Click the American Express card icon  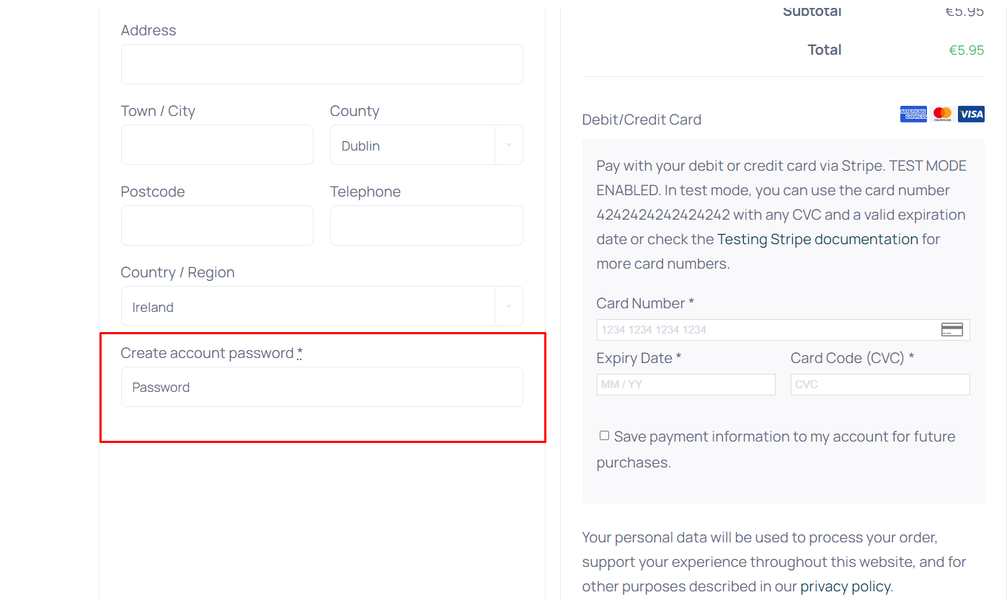tap(913, 114)
